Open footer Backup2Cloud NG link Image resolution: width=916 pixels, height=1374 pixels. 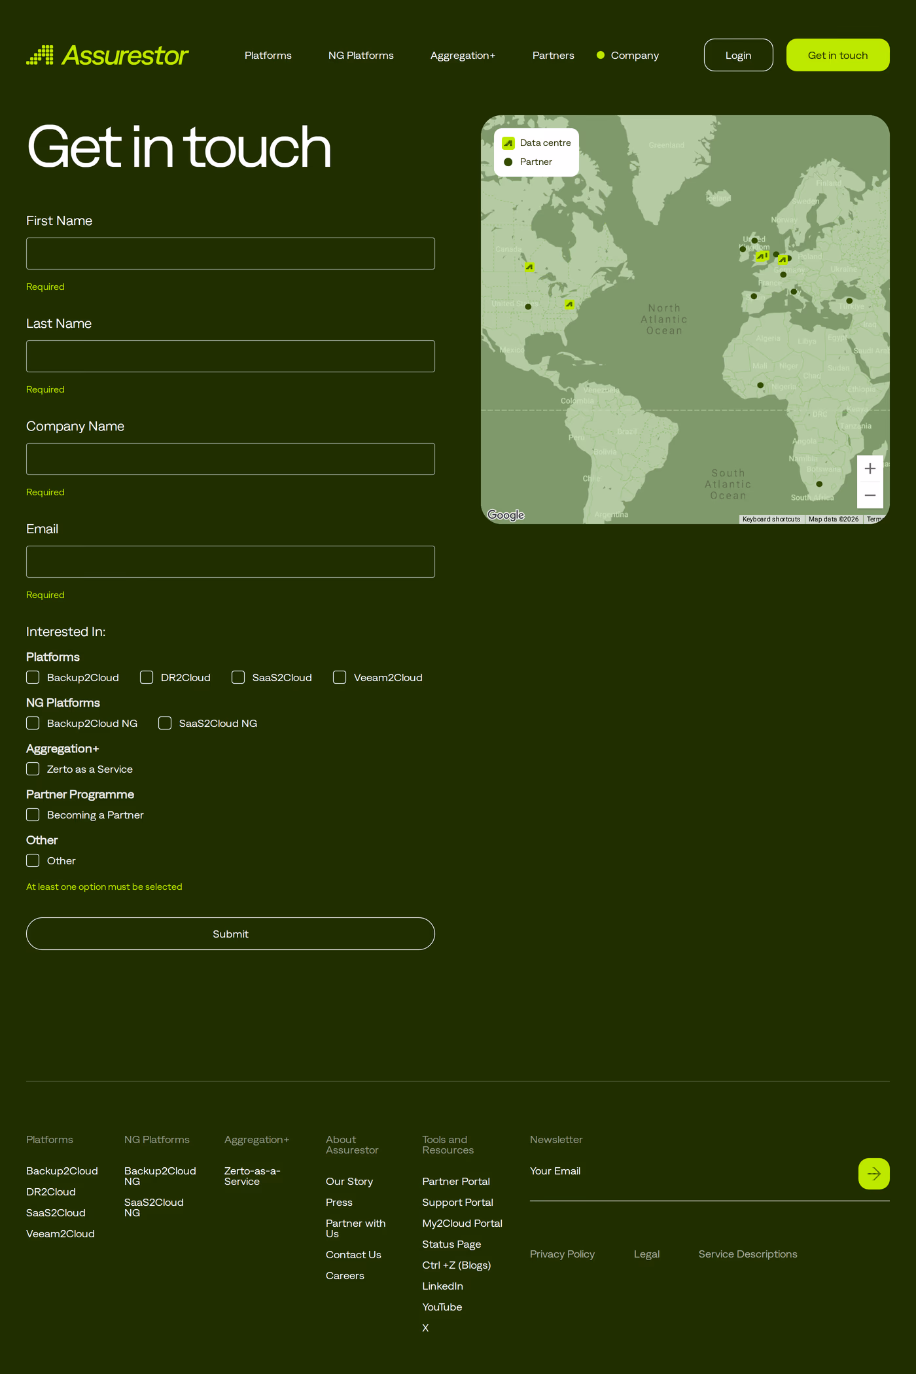(x=160, y=1176)
